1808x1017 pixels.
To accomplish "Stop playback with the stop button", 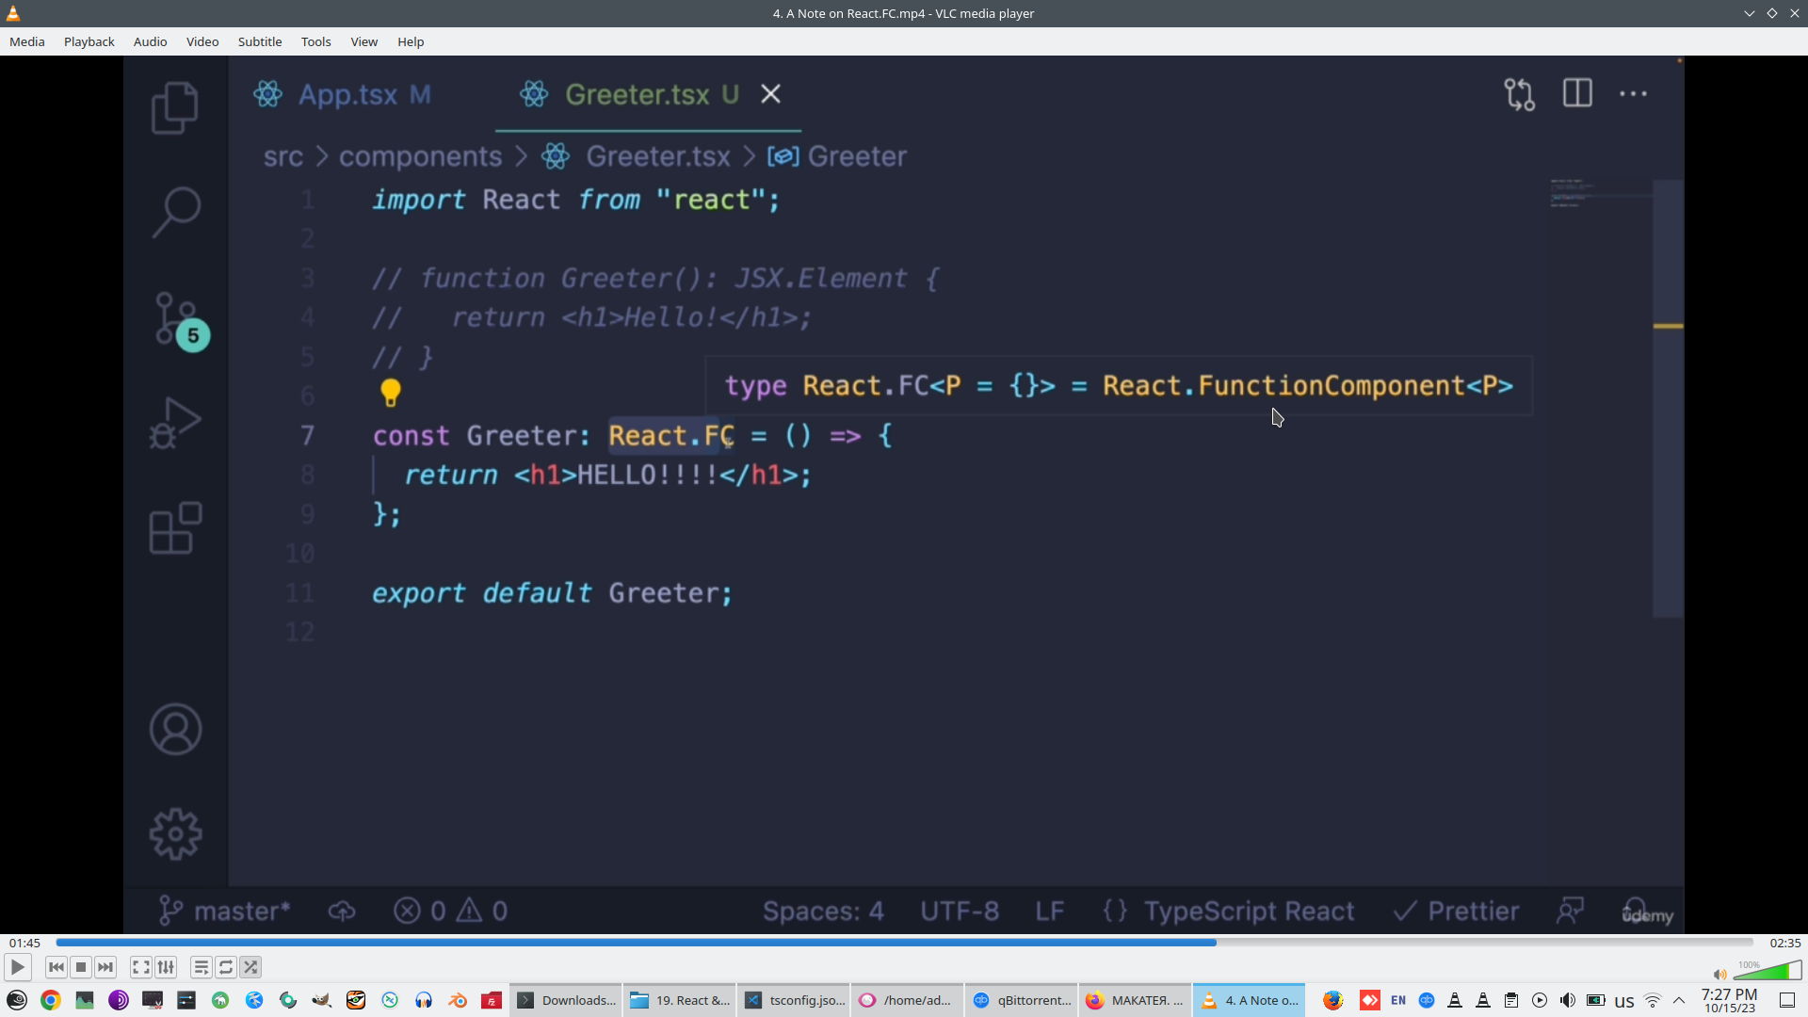I will click(x=81, y=967).
